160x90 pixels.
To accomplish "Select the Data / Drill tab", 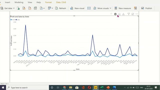I will tap(61, 2).
